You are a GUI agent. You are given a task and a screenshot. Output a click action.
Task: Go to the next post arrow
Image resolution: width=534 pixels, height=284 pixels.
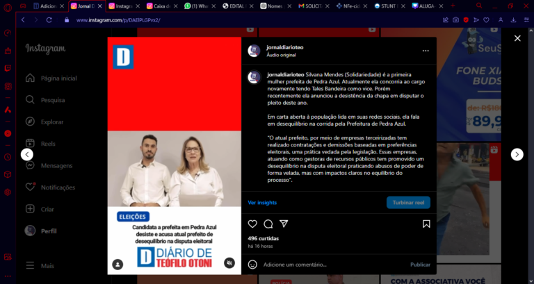coord(517,154)
